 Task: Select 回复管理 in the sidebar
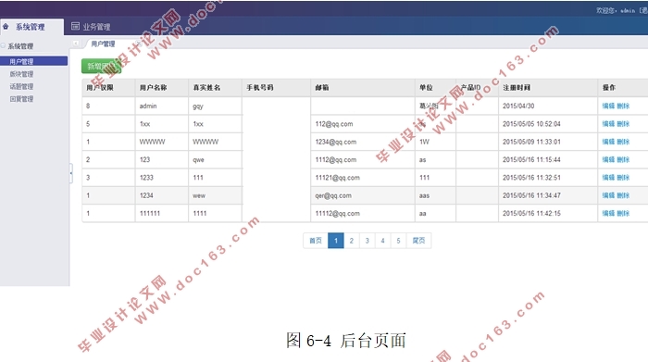[x=21, y=99]
